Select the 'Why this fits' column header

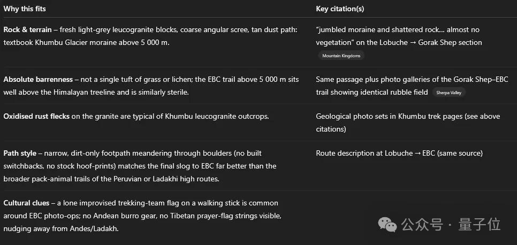[x=25, y=9]
